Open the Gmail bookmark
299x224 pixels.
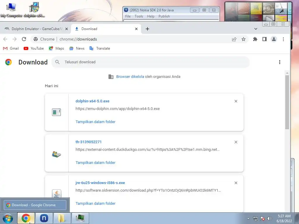(11, 48)
